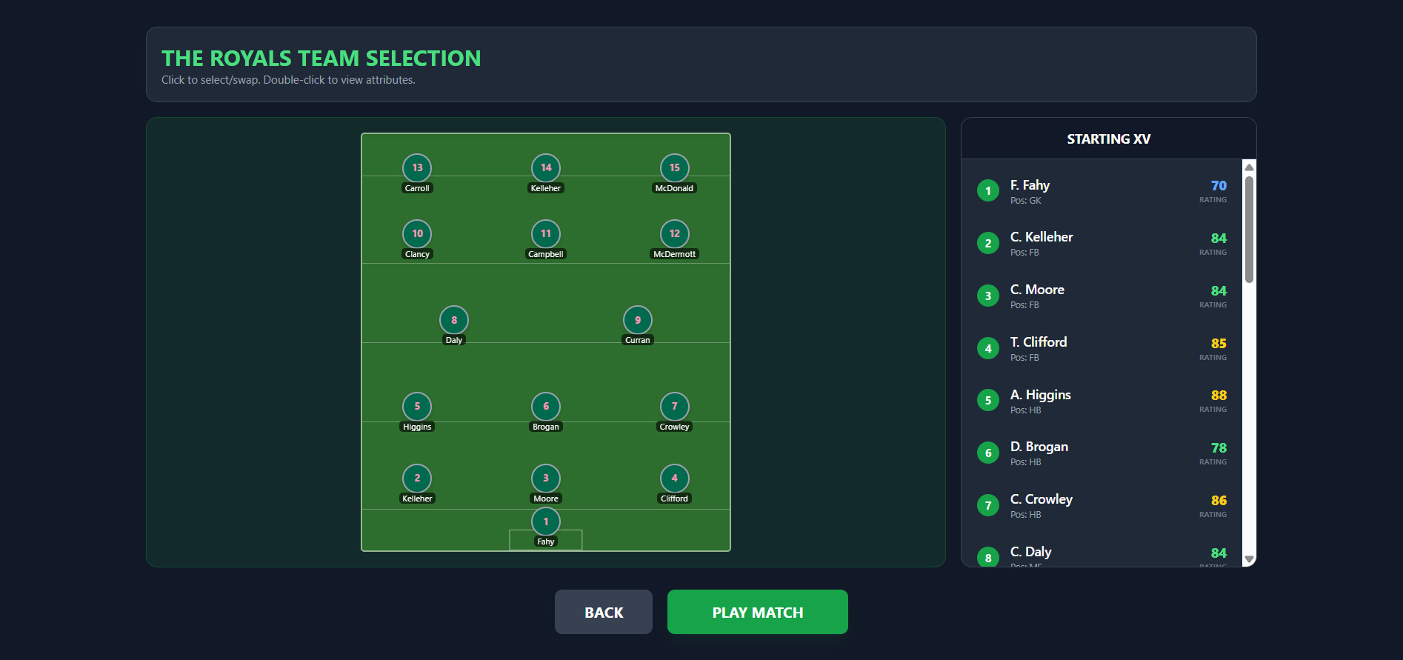Screen dimensions: 1403x660
Task: Click the scroll down arrow of player list
Action: coord(1249,559)
